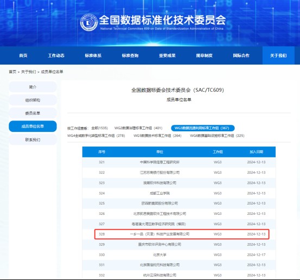Screen dimensions: 300x280
Task: Click serial number 328 in the table
Action: (102, 234)
